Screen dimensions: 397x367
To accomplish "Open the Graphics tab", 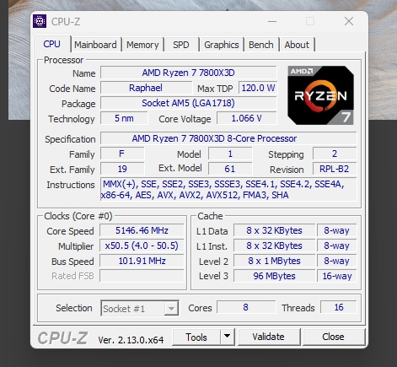I will (222, 45).
